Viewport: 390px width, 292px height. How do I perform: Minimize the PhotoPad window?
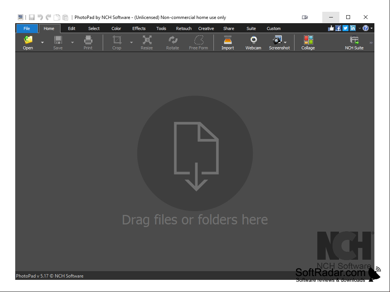click(x=331, y=17)
